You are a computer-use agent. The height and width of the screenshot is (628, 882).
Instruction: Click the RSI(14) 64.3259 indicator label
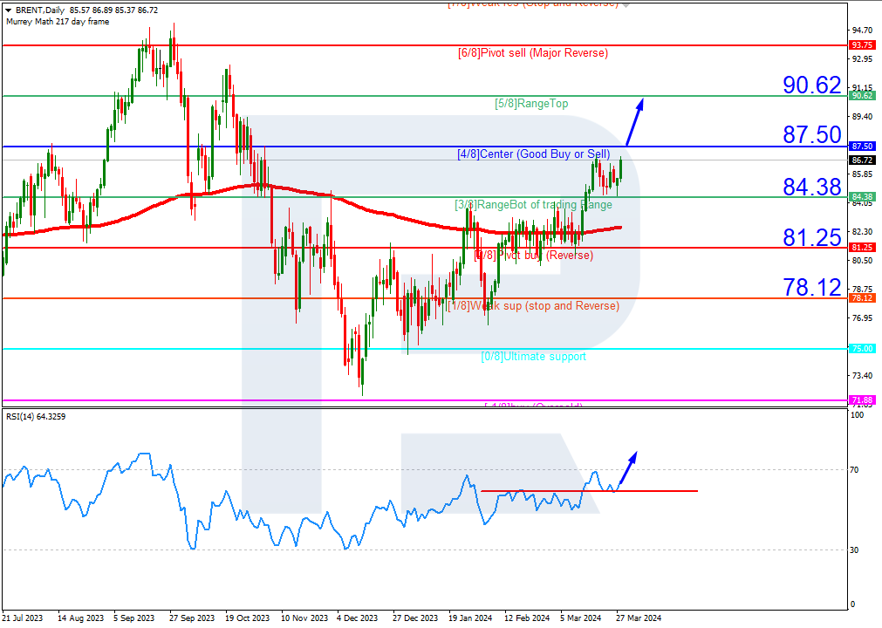(36, 417)
